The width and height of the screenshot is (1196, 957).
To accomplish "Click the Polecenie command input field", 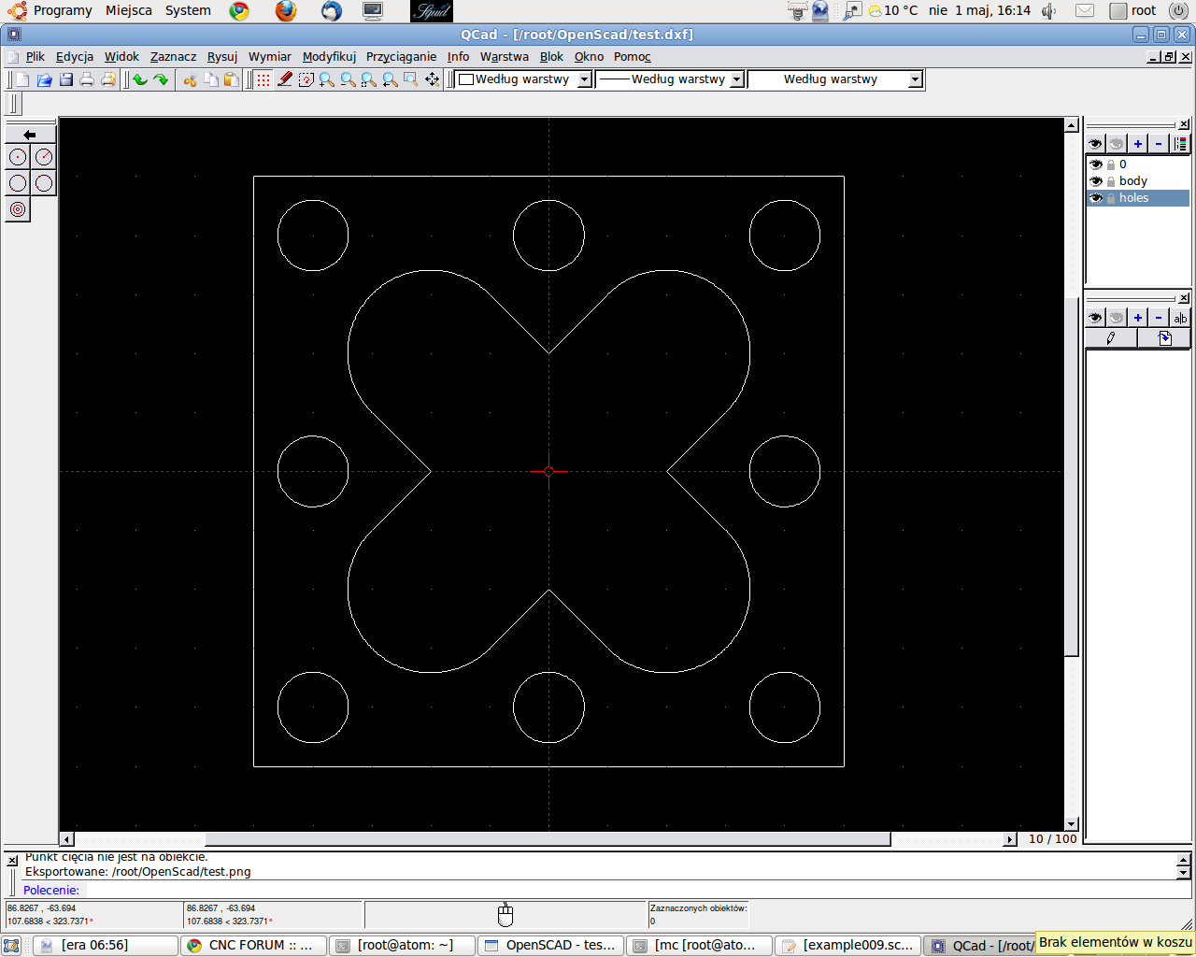I will click(626, 891).
